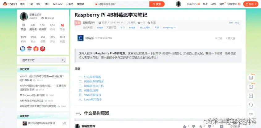
Task: Open the 下载 nav item
Action: pyautogui.click(x=31, y=4)
